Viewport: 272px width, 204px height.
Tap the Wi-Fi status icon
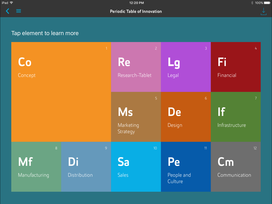coord(11,3)
